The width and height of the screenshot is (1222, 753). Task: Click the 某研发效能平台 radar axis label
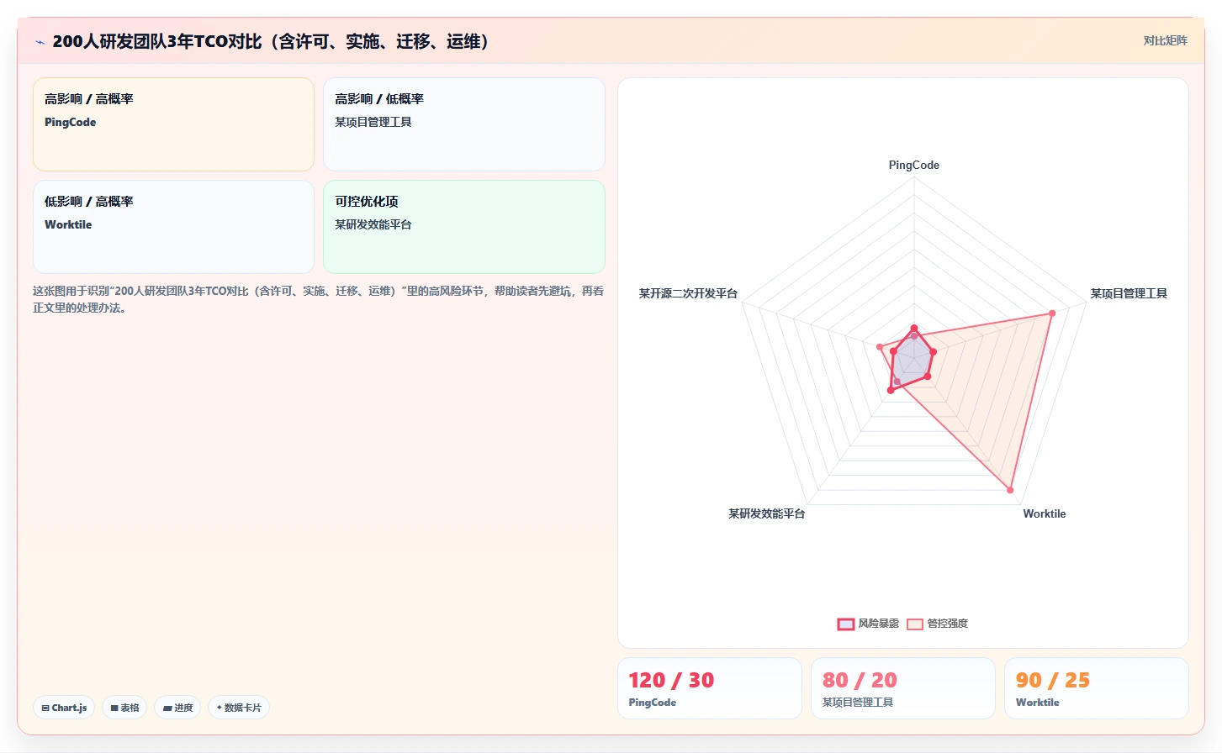(766, 513)
